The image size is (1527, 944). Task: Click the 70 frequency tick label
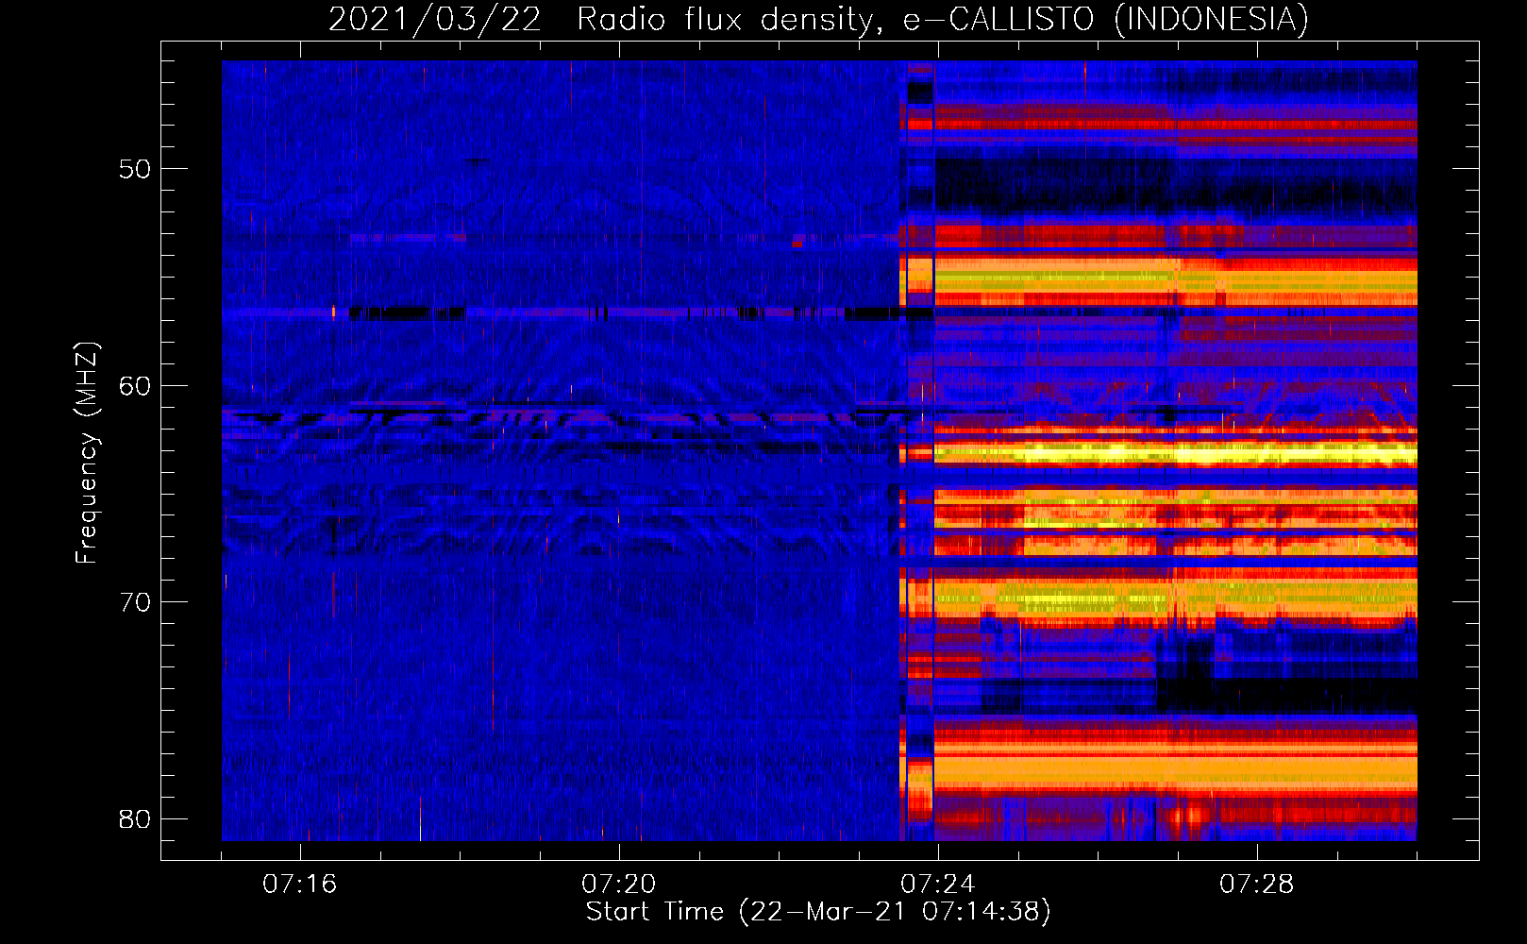(x=136, y=601)
